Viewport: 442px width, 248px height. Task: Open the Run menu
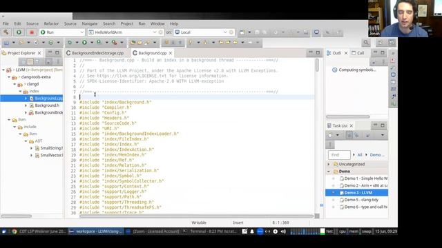tap(142, 23)
